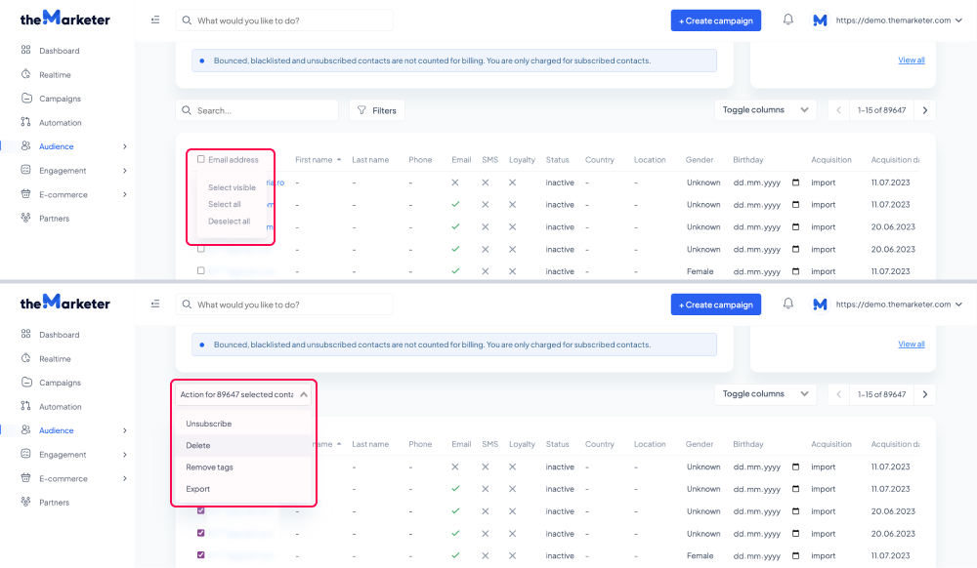Open Partners icon in upper screenshot sidebar
Screen dimensions: 977x568
coord(25,218)
